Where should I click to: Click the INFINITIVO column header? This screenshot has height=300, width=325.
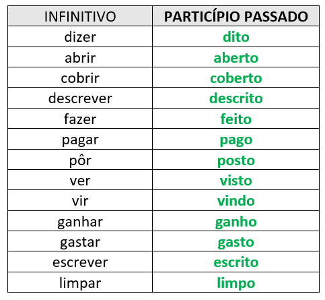pyautogui.click(x=80, y=16)
